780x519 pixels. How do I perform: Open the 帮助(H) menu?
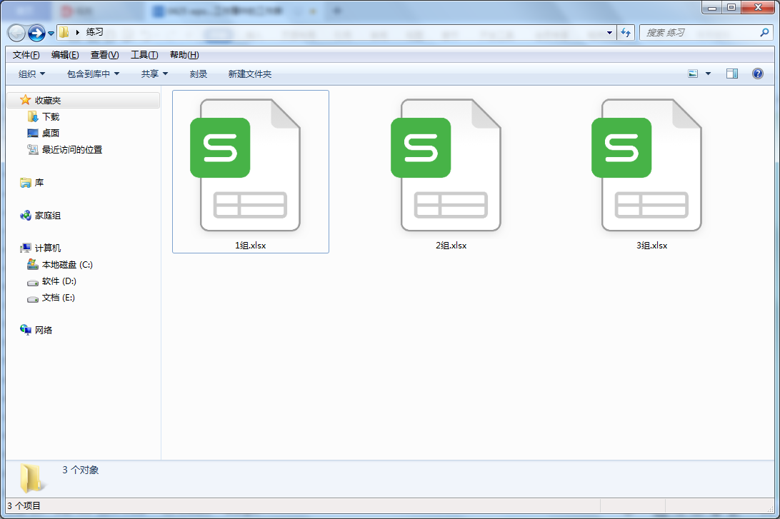(x=184, y=55)
